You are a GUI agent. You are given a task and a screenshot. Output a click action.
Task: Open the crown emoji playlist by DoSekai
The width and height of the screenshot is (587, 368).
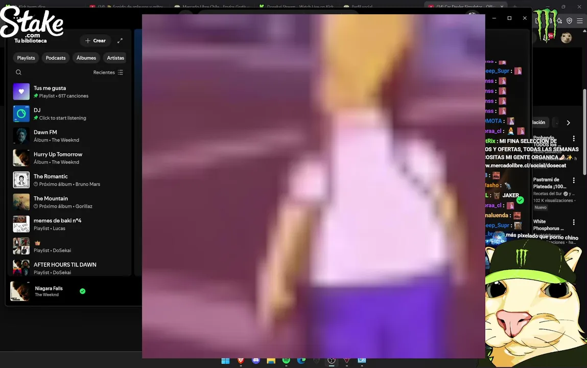coord(69,246)
